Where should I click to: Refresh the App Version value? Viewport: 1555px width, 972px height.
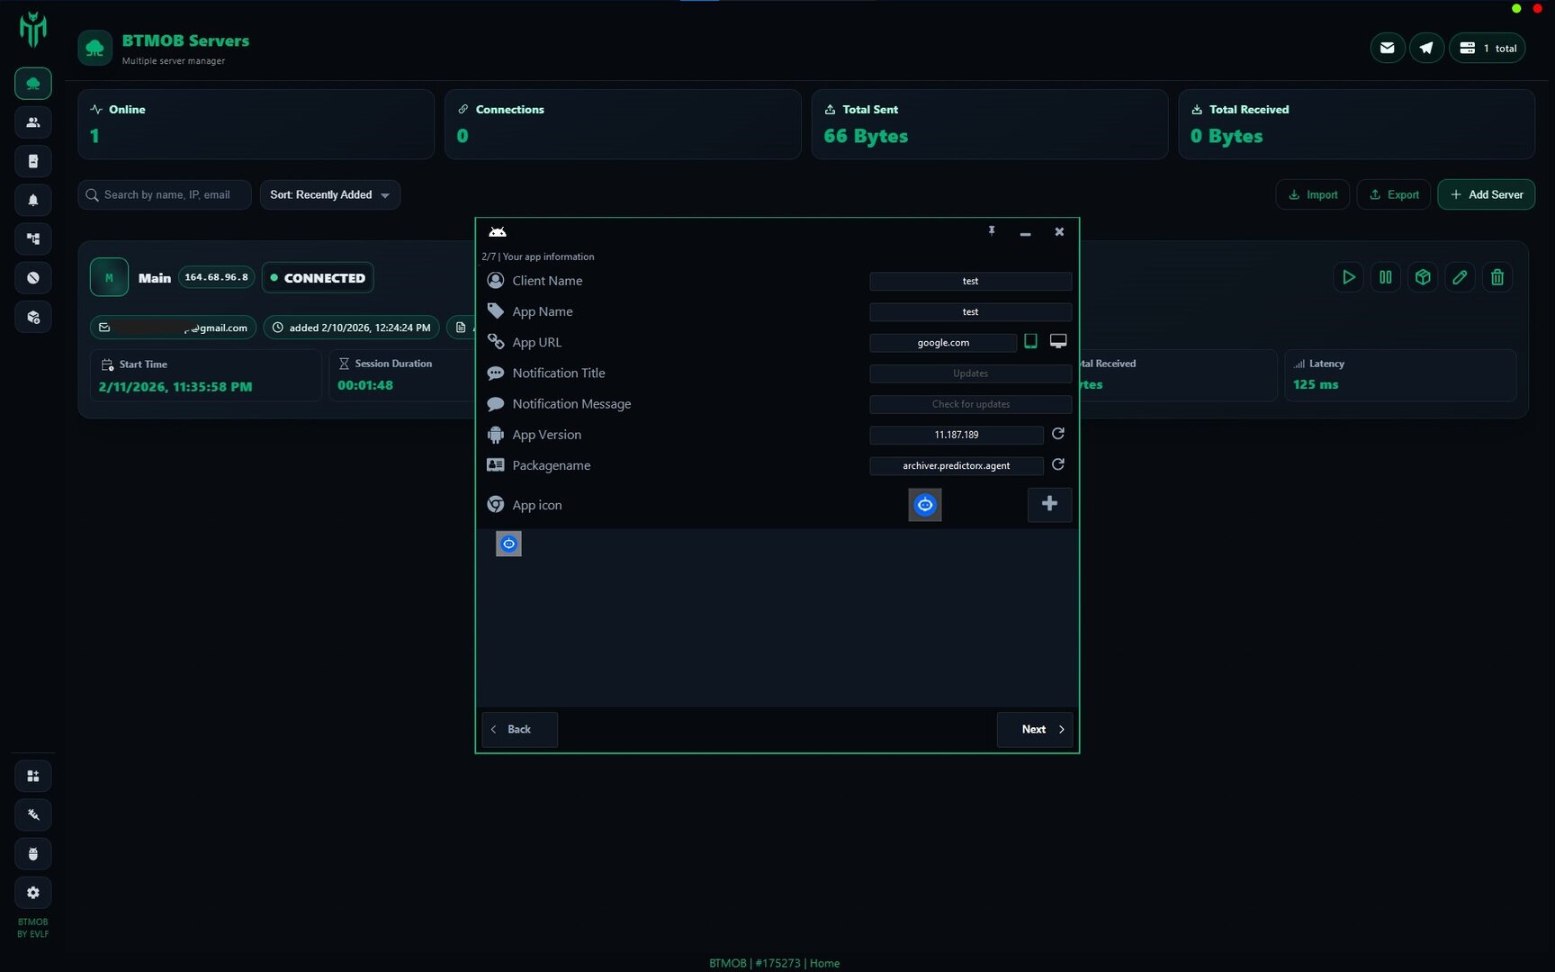(1058, 434)
